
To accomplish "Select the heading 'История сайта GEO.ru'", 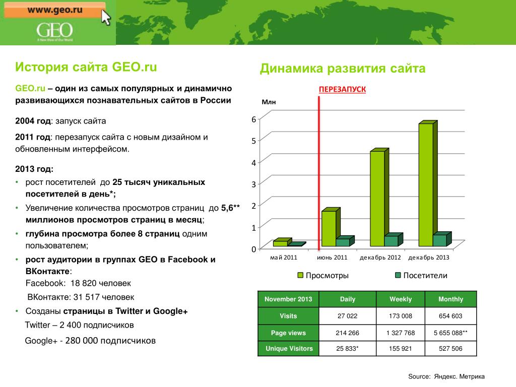I will 86,67.
